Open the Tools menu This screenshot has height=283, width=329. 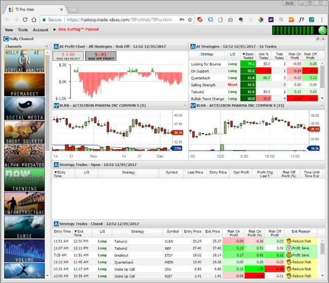click(23, 30)
